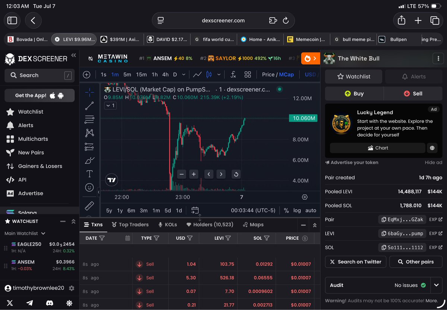The width and height of the screenshot is (447, 310).
Task: Switch chart to MCap mode
Action: coord(286,74)
